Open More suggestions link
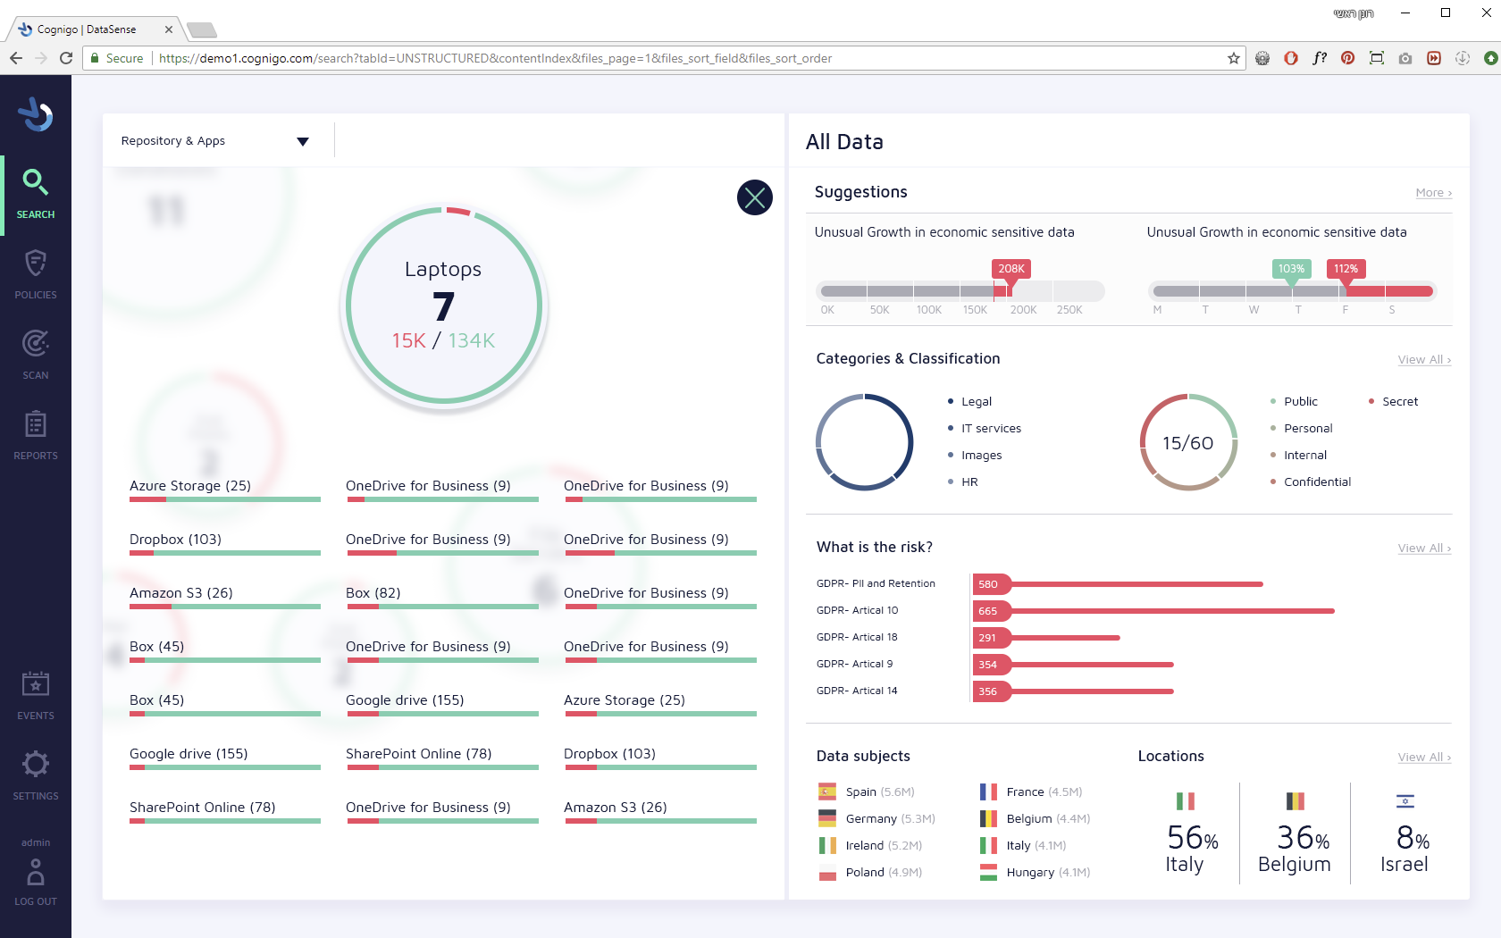1501x938 pixels. (x=1433, y=193)
